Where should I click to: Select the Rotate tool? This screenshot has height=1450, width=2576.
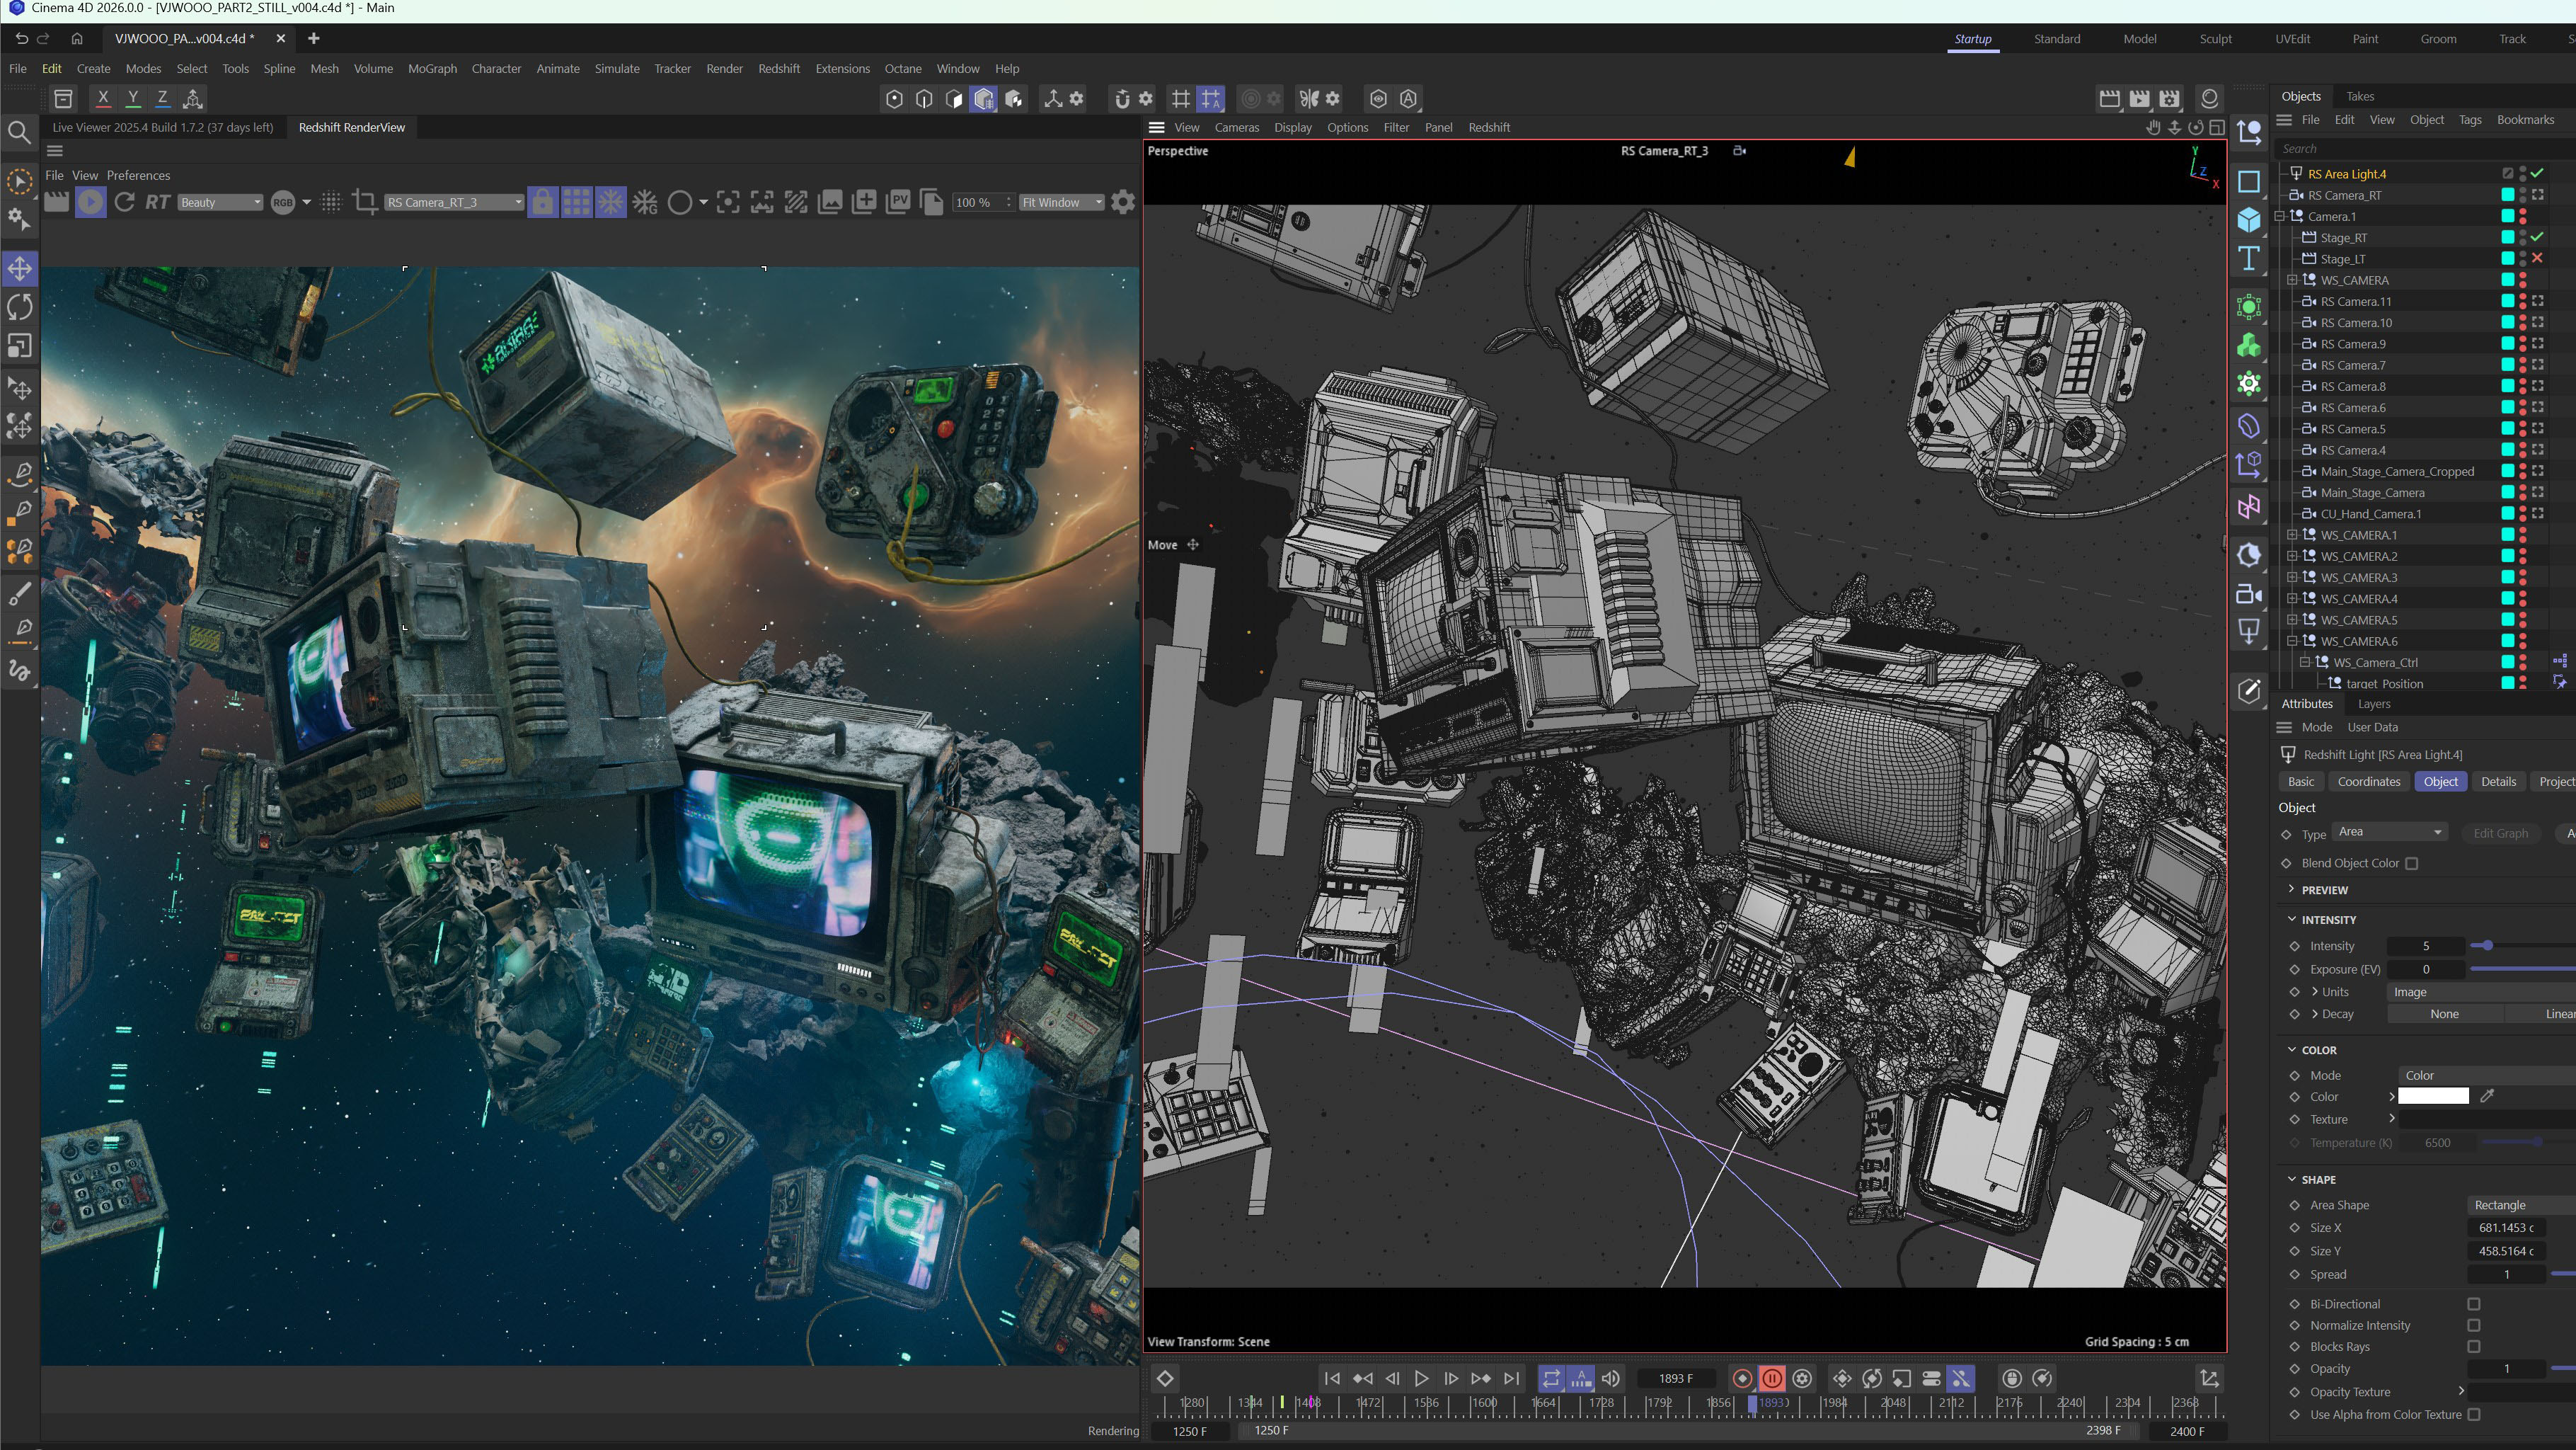(19, 307)
